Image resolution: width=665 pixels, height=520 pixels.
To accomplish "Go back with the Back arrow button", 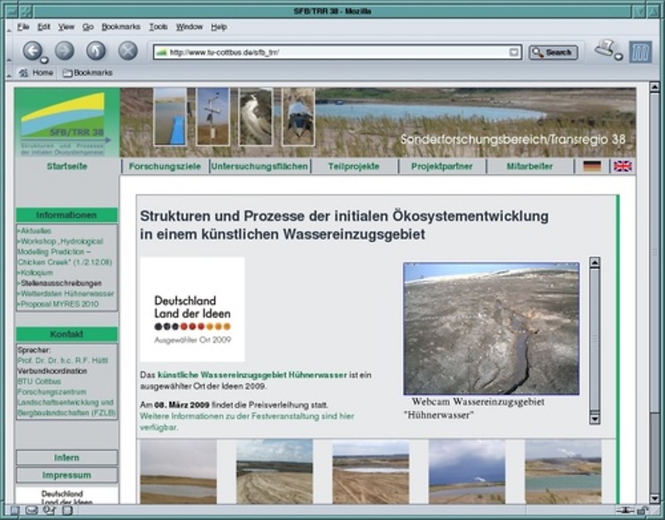I will point(32,51).
